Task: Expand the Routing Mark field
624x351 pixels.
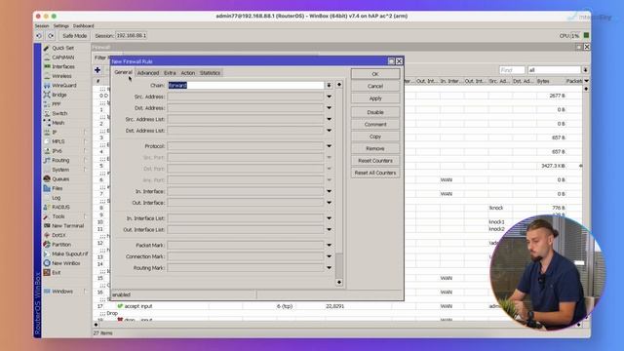Action: click(330, 268)
